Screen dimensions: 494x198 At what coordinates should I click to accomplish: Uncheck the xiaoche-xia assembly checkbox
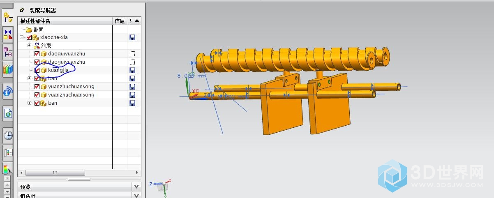pos(29,37)
